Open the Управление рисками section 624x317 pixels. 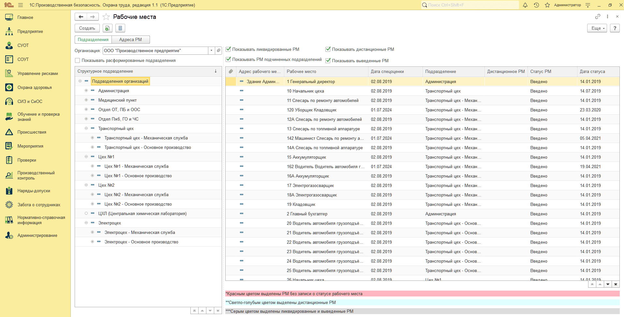click(37, 74)
